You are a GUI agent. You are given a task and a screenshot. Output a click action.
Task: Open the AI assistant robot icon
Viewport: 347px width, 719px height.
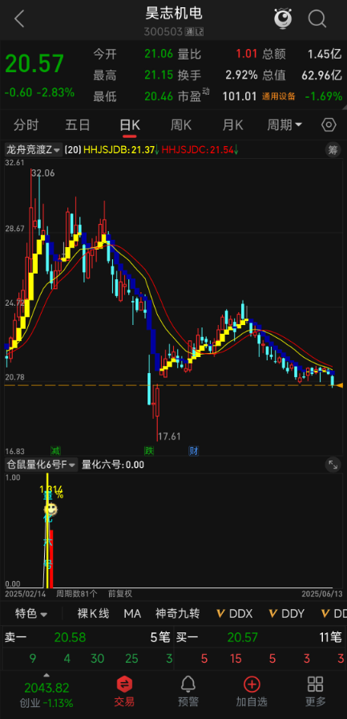[x=283, y=18]
